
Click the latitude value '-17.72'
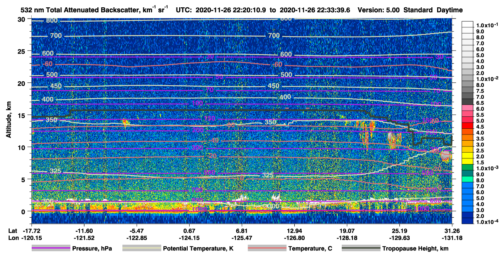coord(31,230)
